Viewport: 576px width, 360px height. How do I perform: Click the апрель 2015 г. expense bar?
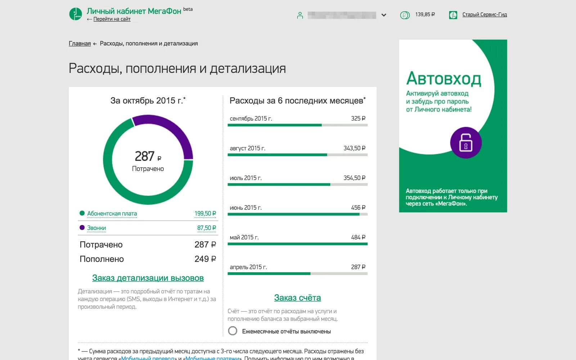click(x=297, y=274)
